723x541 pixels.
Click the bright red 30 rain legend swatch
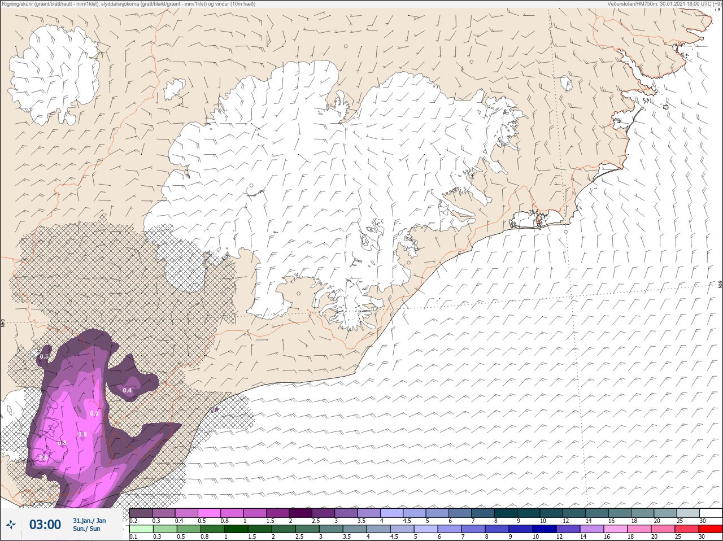click(x=711, y=529)
